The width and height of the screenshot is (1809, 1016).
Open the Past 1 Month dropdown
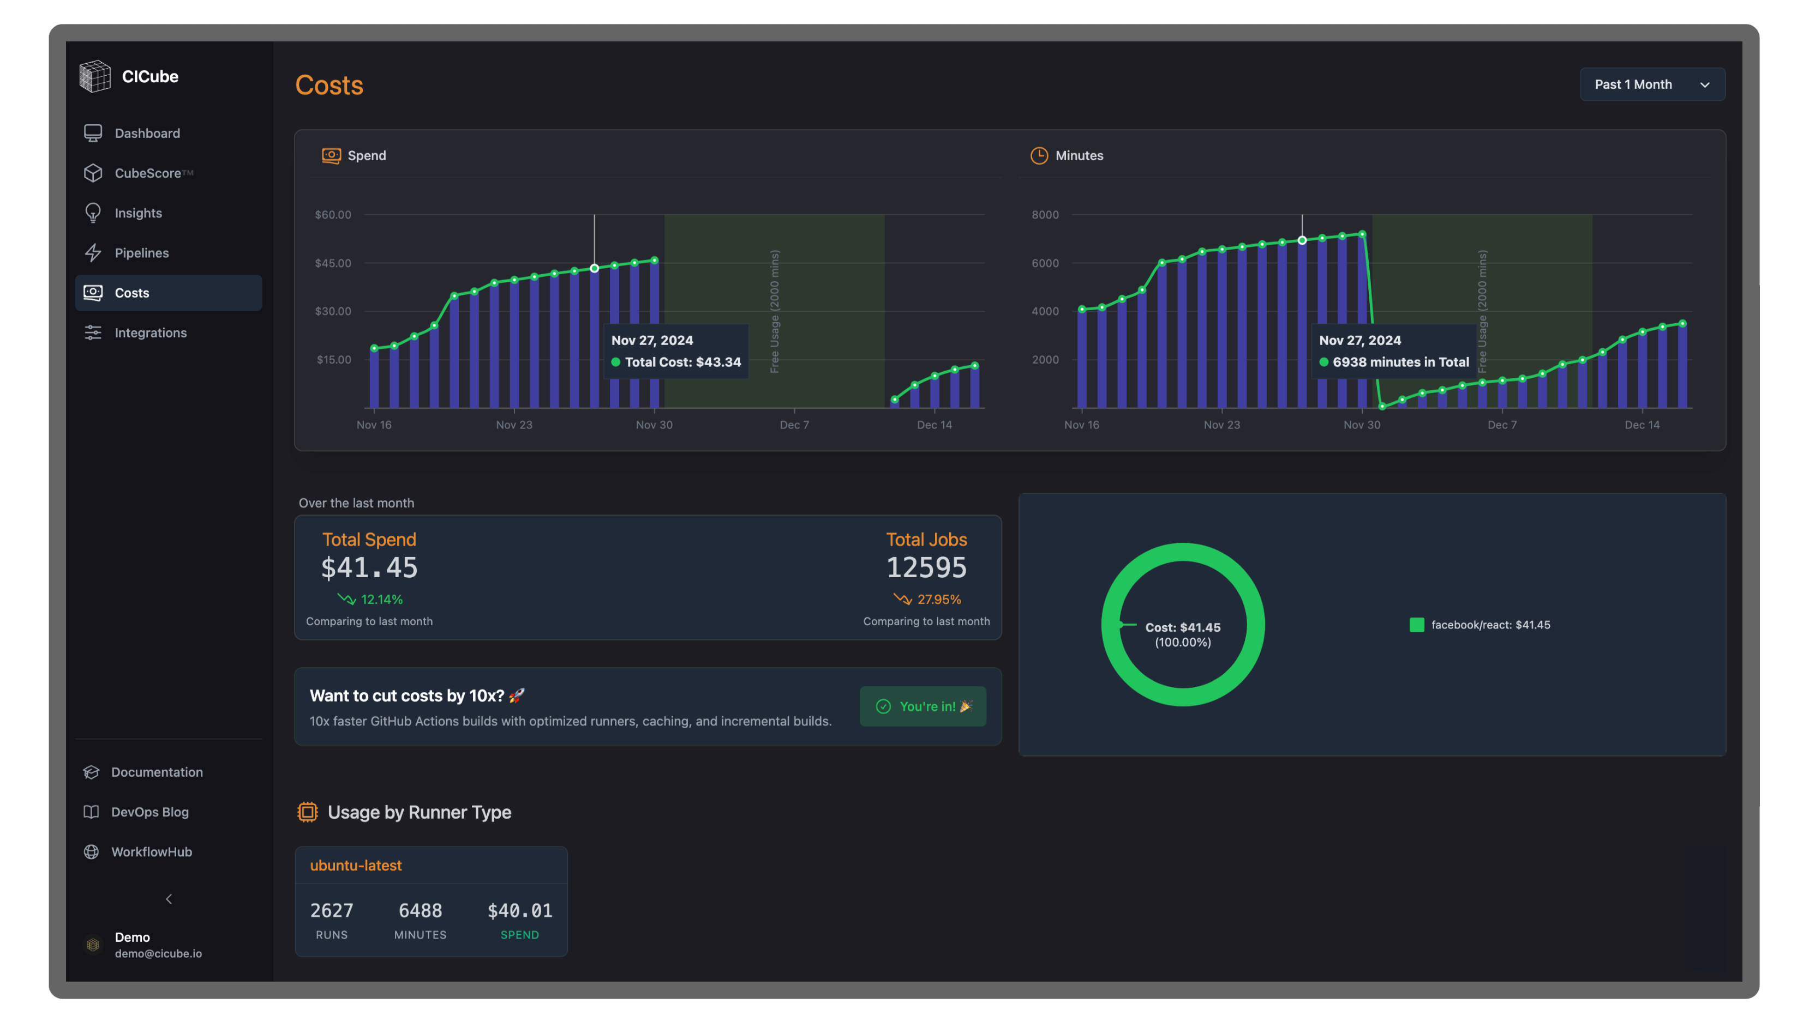(x=1652, y=84)
